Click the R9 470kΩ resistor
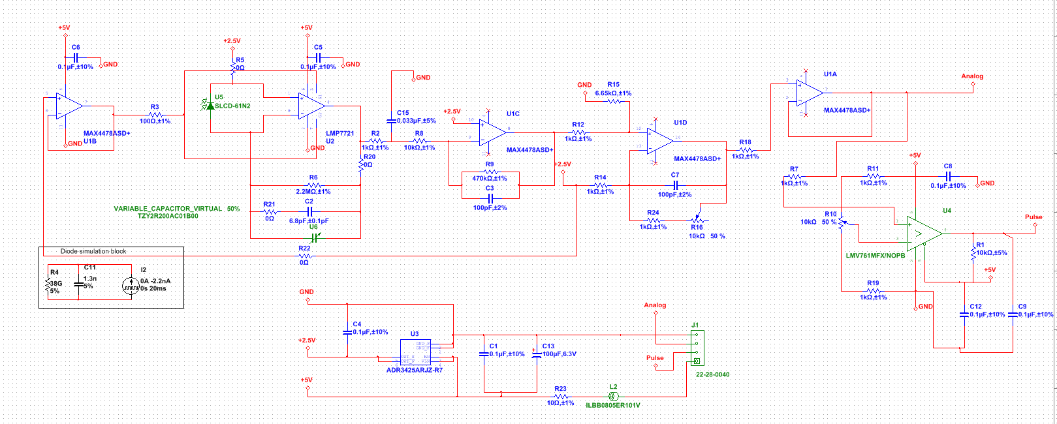Screen dimensions: 1057x424 point(490,172)
